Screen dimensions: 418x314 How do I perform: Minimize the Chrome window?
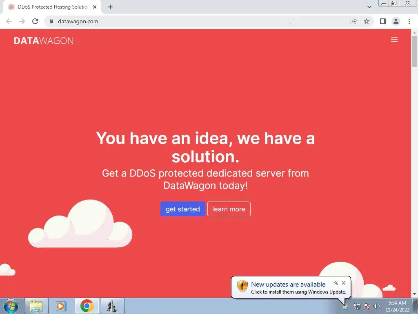click(384, 4)
